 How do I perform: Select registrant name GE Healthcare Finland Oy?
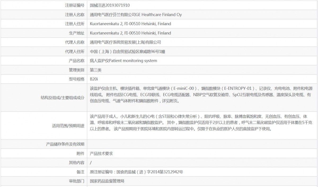point(136,15)
